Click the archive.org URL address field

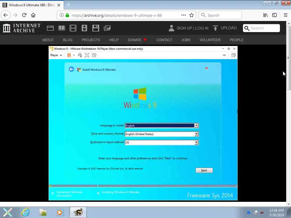[x=117, y=15]
